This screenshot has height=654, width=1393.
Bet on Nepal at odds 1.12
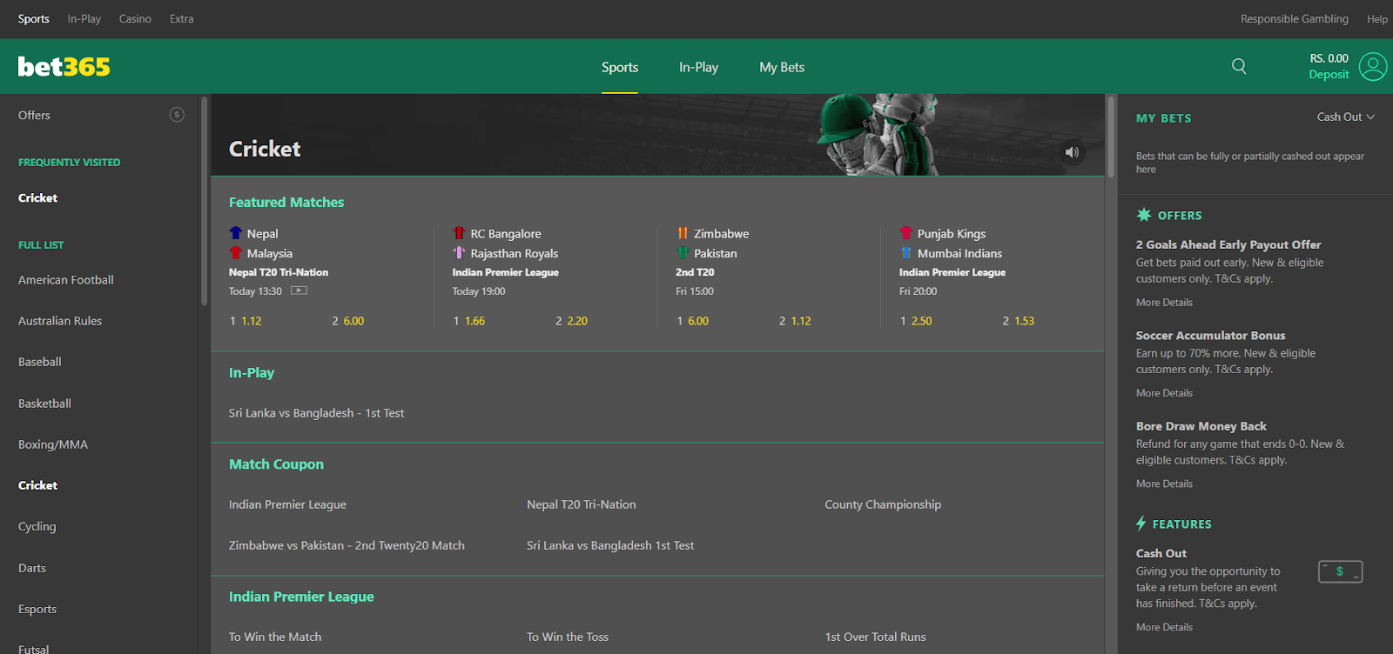(x=246, y=321)
